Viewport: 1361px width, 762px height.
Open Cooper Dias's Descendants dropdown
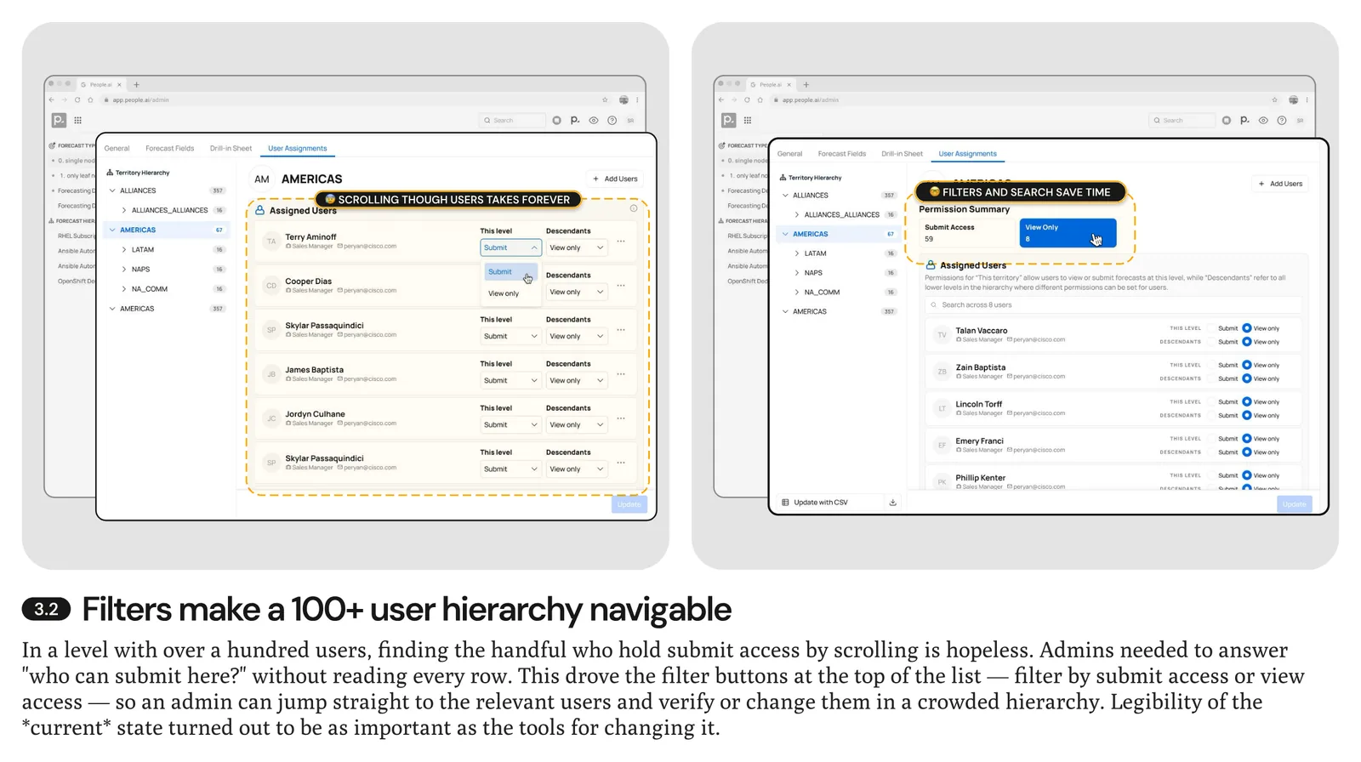576,292
